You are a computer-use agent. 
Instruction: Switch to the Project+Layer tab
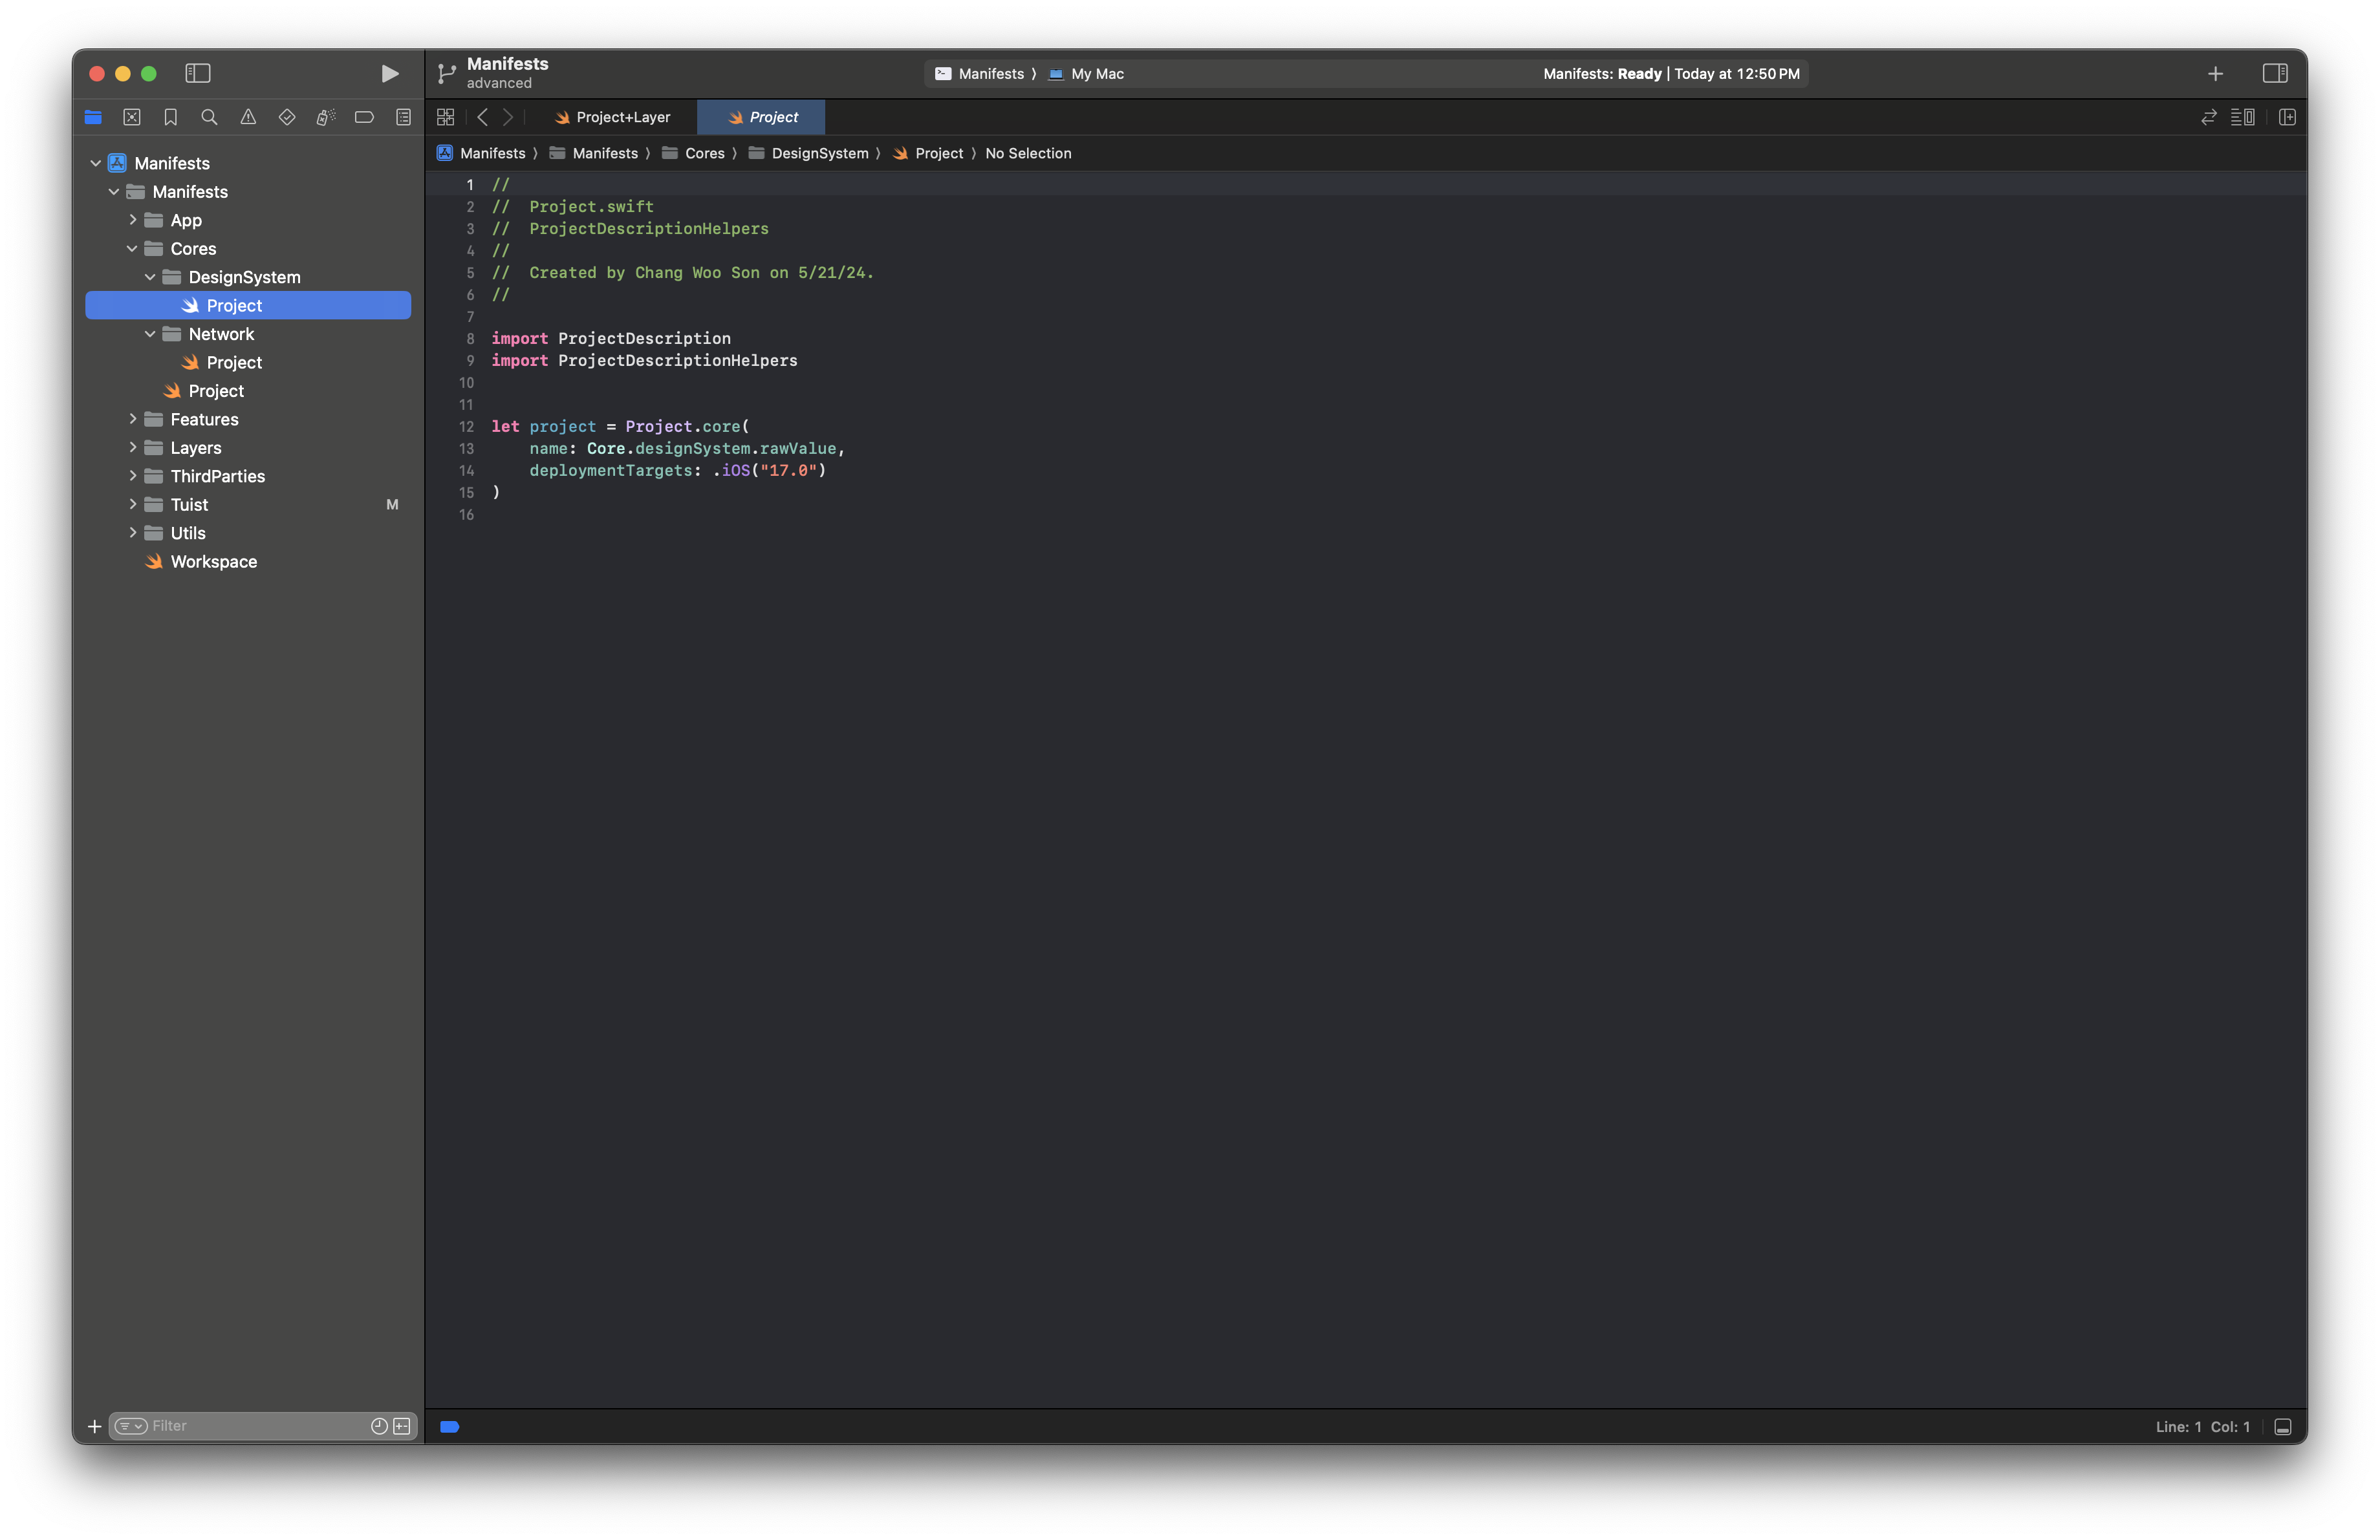click(x=612, y=117)
